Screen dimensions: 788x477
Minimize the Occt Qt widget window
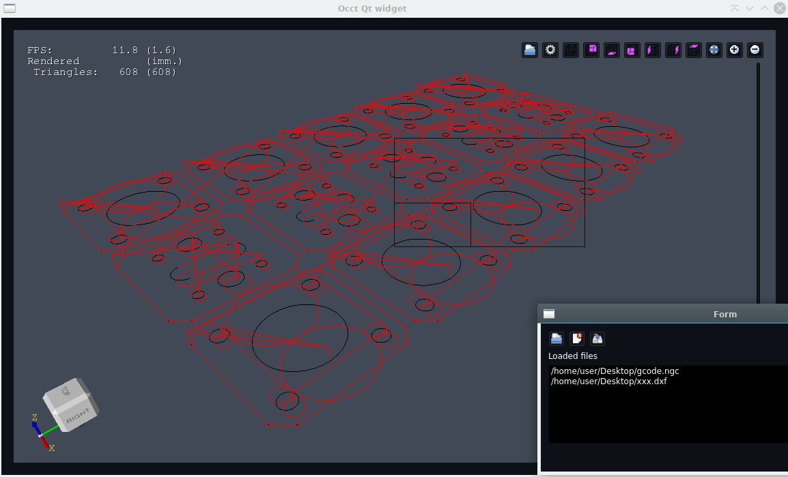click(749, 8)
